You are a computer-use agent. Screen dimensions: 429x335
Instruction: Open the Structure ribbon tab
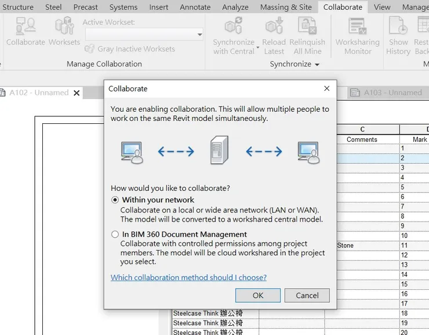18,7
